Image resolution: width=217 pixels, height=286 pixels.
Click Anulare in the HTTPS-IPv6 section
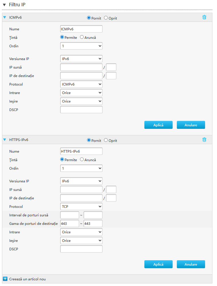191,264
